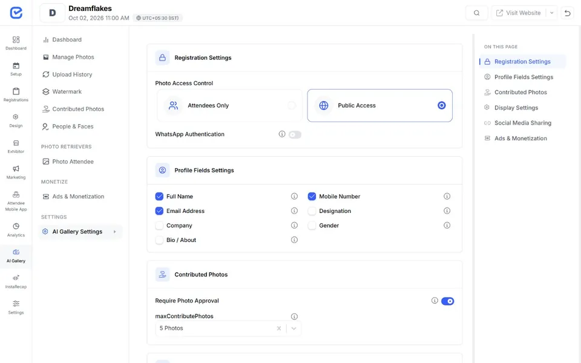This screenshot has width=581, height=363.
Task: Click the blue app logo
Action: [16, 13]
